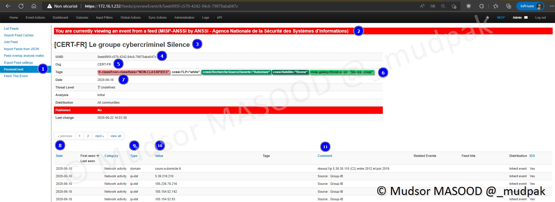Add this page to favorites via star-plus icon
555x202 pixels.
[x=454, y=6]
